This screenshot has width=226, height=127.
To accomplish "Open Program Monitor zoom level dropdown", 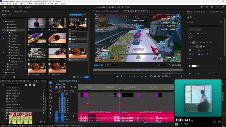I will [111, 65].
